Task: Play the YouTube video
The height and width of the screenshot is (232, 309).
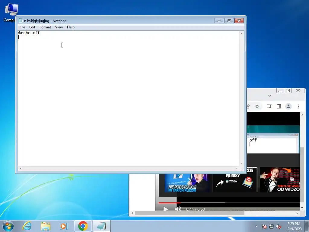Action: tap(166, 209)
